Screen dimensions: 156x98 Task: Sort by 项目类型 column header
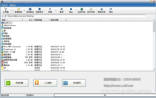pos(42,20)
